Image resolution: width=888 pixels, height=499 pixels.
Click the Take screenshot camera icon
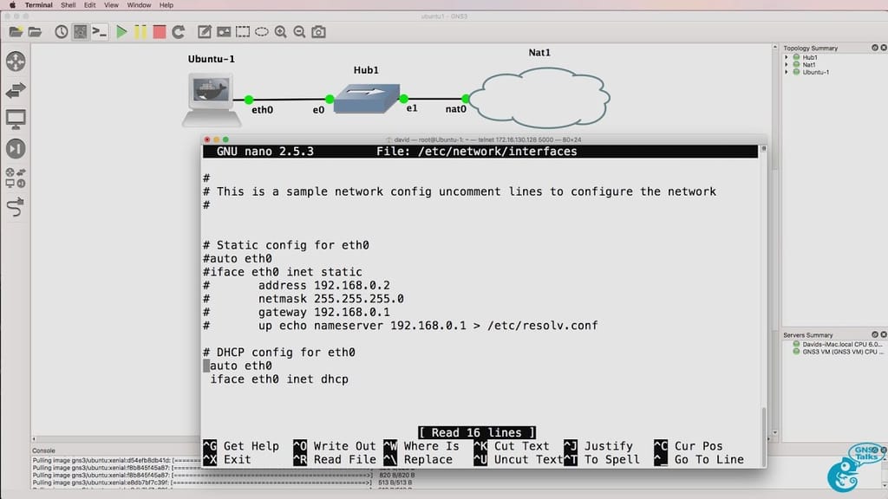coord(317,32)
